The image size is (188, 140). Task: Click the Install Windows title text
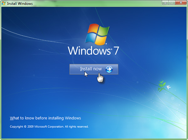click(20, 3)
